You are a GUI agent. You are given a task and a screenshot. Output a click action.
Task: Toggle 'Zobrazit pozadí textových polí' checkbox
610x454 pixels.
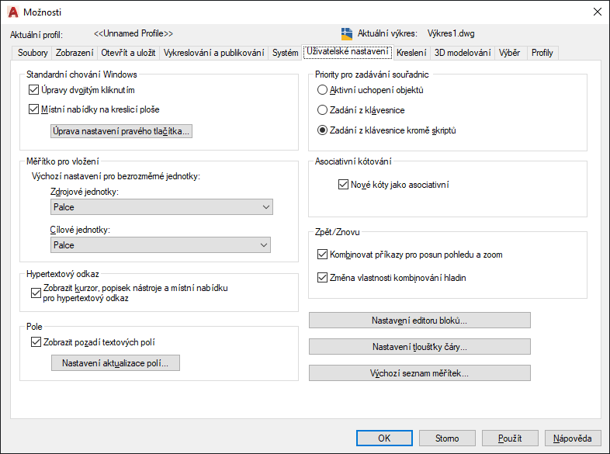click(x=34, y=341)
